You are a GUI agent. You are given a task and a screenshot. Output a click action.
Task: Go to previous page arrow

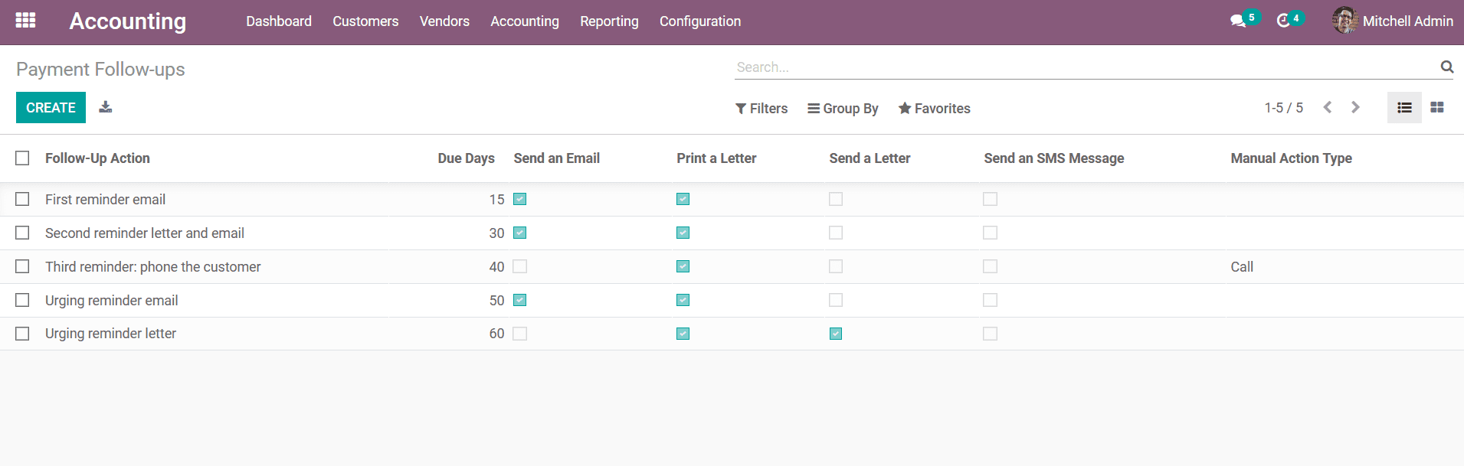(1328, 107)
